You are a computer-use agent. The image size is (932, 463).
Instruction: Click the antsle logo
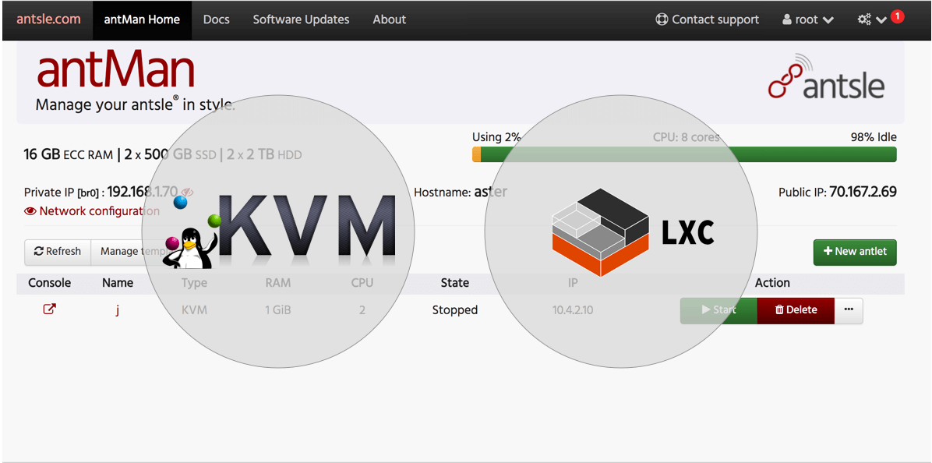click(x=826, y=76)
